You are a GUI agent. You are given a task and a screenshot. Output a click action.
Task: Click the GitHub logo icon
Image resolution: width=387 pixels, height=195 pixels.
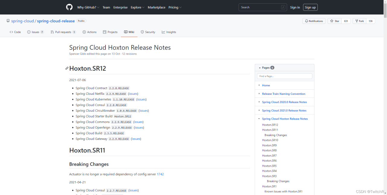[x=69, y=7]
